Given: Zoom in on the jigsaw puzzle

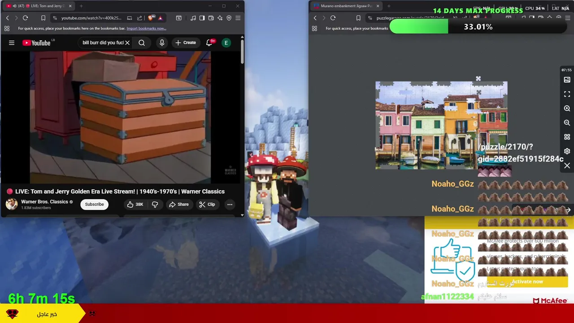Looking at the screenshot, I should [x=567, y=109].
